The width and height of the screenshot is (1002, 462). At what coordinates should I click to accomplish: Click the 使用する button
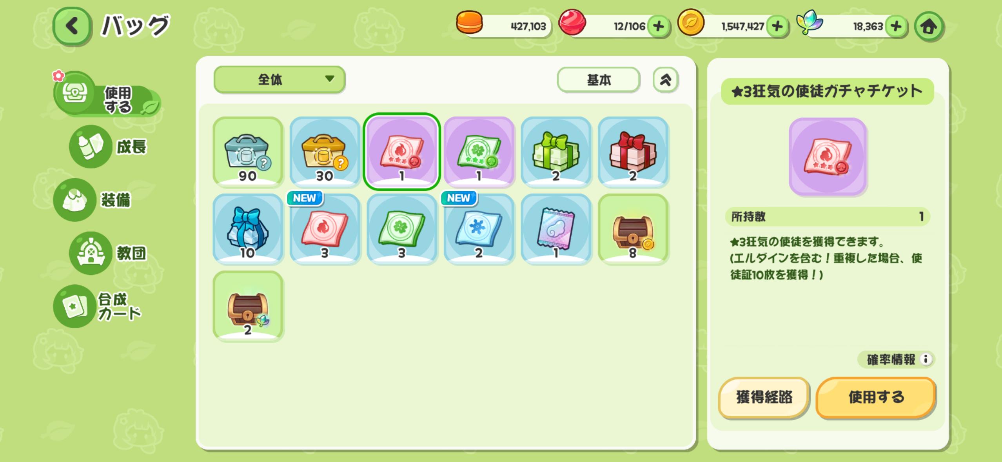click(876, 397)
